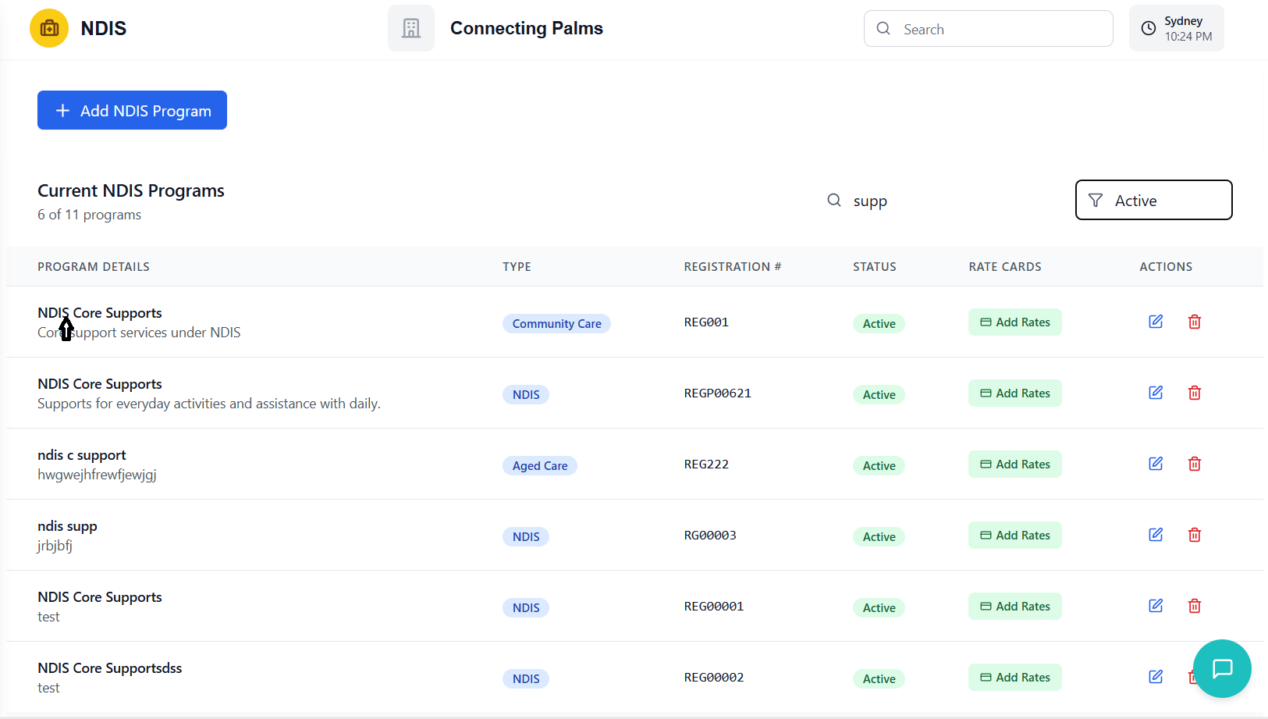The height and width of the screenshot is (719, 1268).
Task: Open the Active status filter dropdown
Action: point(1153,201)
